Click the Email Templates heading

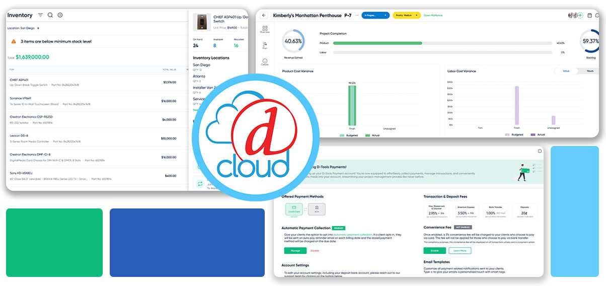pyautogui.click(x=437, y=262)
